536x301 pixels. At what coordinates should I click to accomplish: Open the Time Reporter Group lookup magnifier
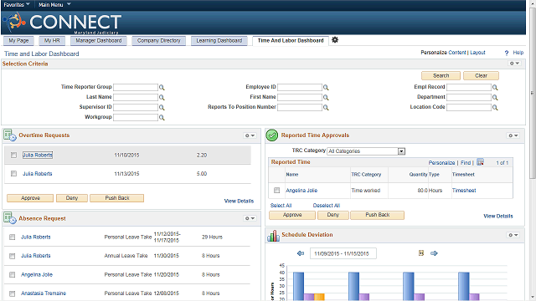[162, 88]
